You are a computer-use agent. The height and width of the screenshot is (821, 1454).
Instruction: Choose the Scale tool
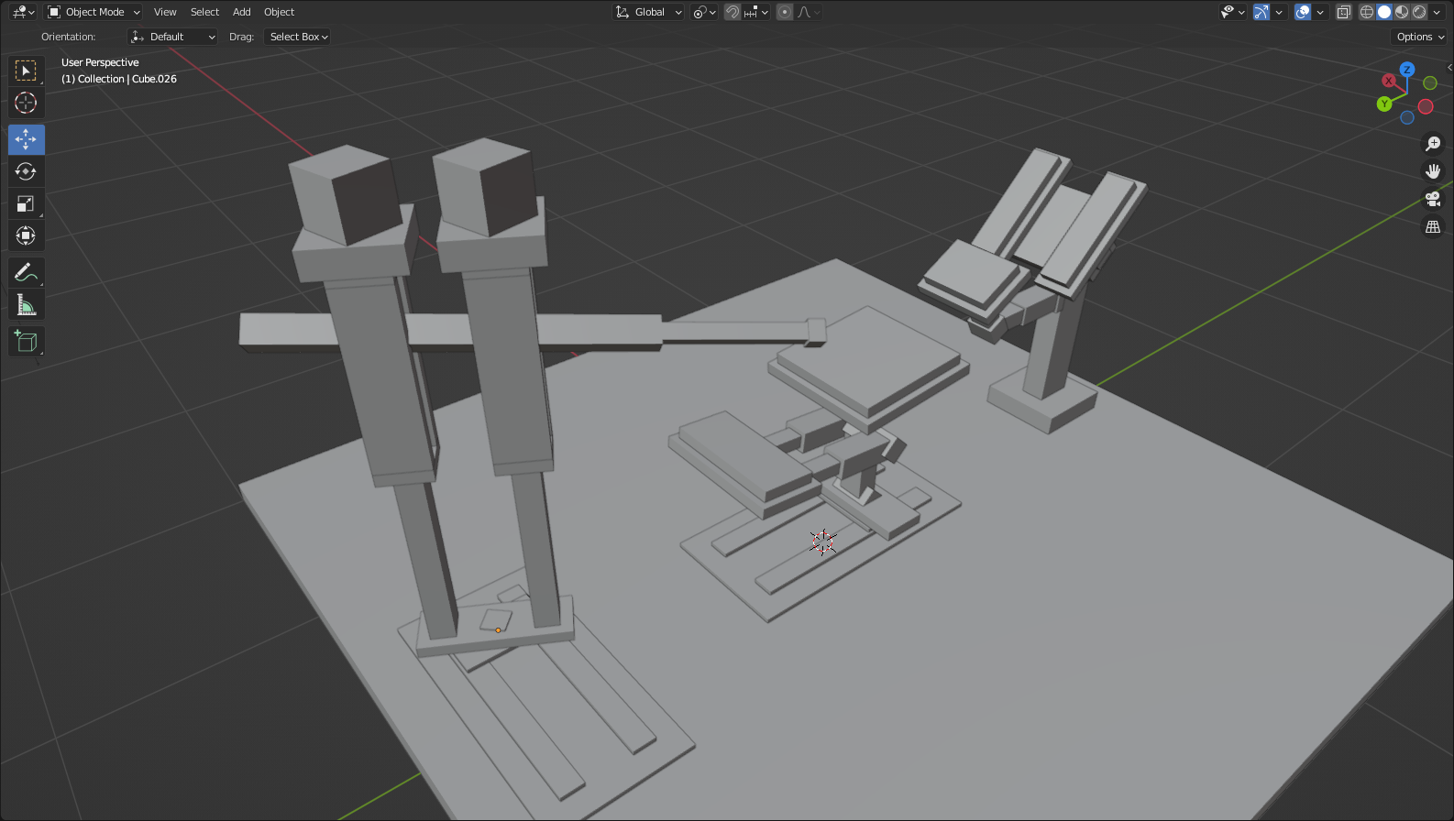pyautogui.click(x=26, y=203)
